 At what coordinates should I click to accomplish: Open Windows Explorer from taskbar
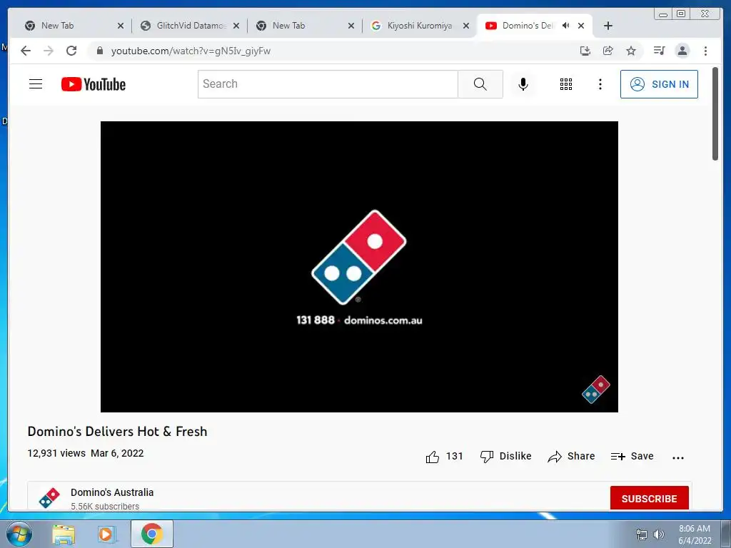pos(64,534)
